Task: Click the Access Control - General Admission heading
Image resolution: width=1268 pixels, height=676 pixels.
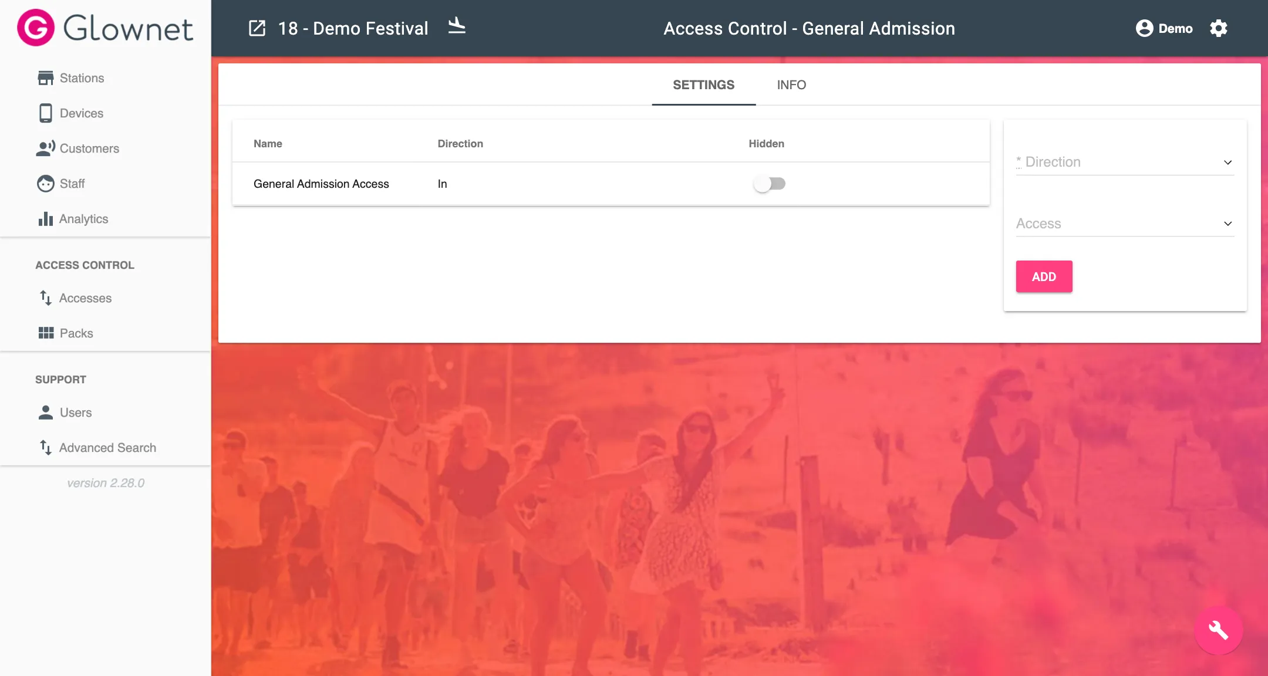Action: pos(809,28)
